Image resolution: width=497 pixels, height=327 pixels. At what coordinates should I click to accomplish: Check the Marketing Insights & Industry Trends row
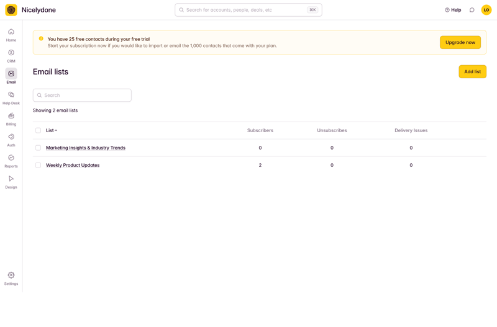38,148
